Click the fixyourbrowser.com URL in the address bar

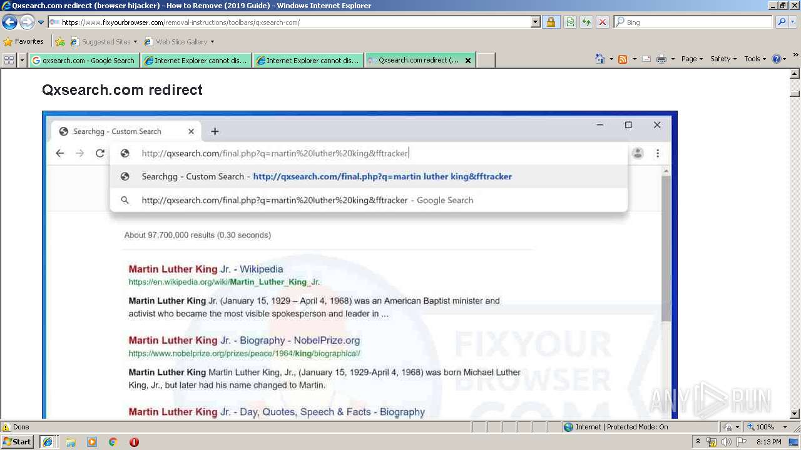point(181,22)
